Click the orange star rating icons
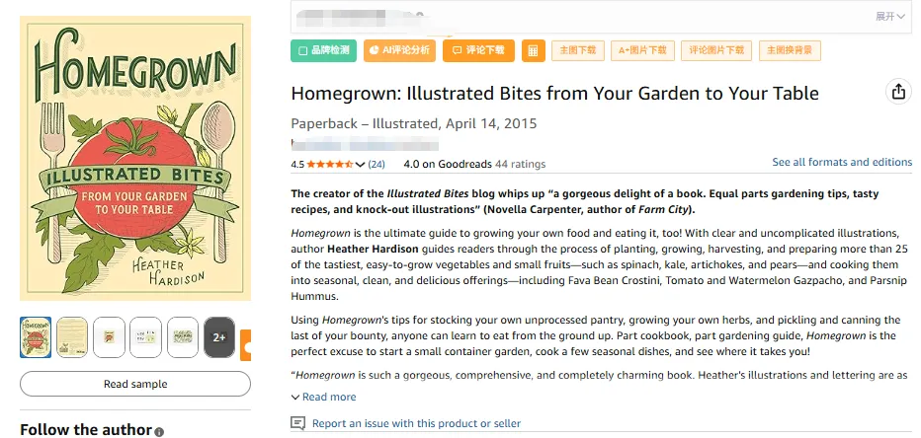Viewport: 921px width, 438px height. tap(329, 164)
